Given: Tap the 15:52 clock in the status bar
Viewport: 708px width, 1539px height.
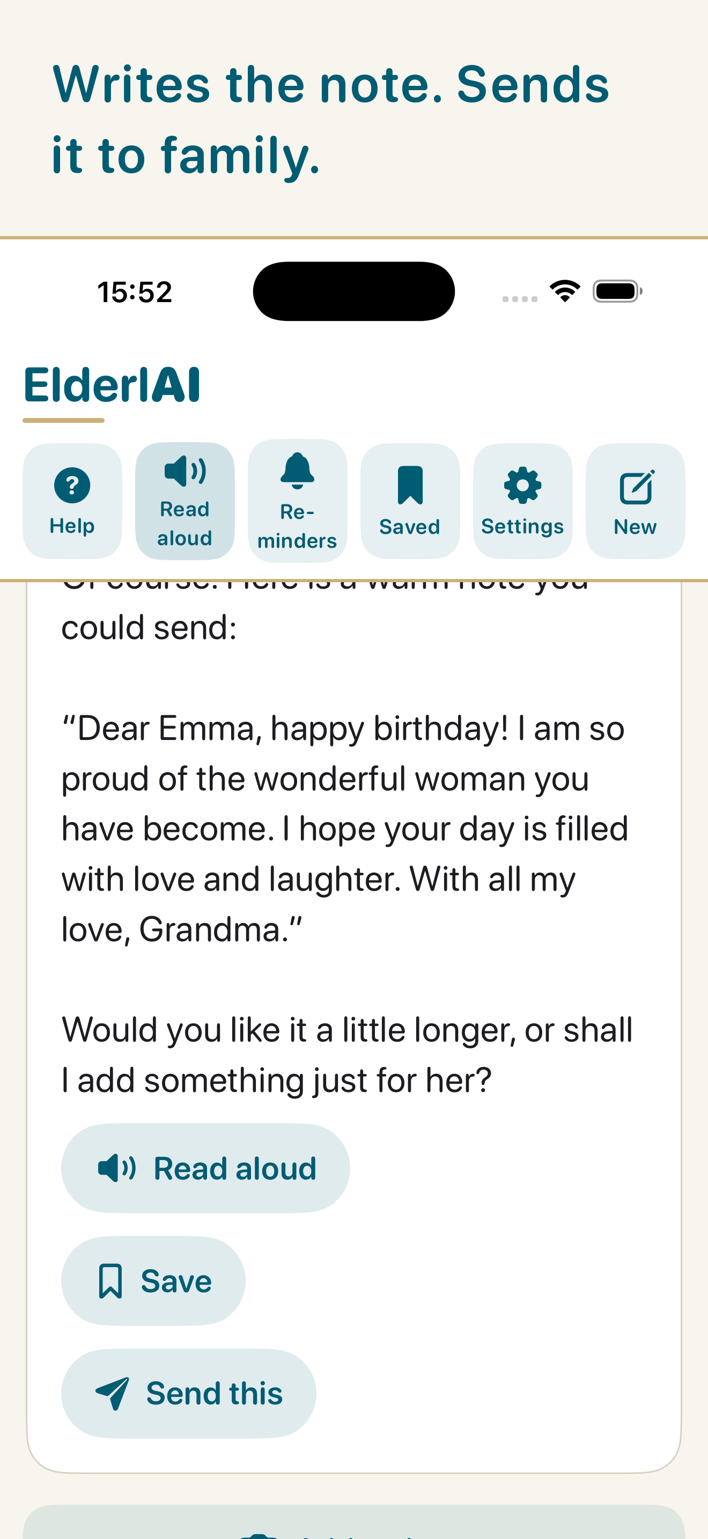Looking at the screenshot, I should coord(135,292).
